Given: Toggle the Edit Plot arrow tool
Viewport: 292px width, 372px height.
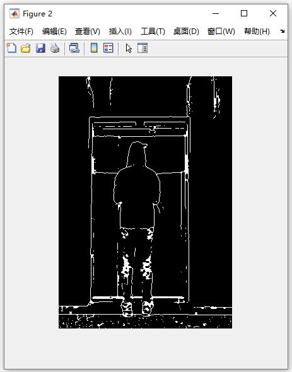Looking at the screenshot, I should (129, 49).
